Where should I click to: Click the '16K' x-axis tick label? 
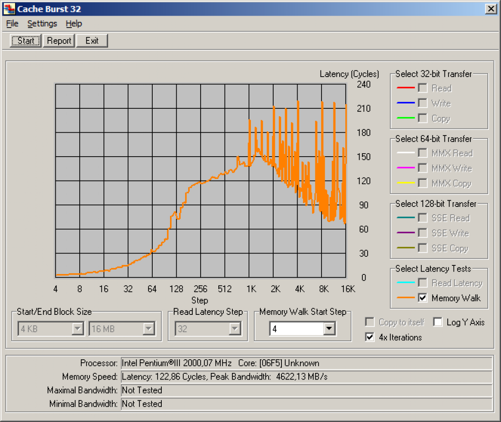click(x=348, y=289)
